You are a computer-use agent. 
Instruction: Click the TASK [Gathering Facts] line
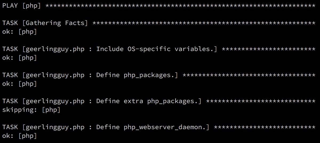point(159,23)
